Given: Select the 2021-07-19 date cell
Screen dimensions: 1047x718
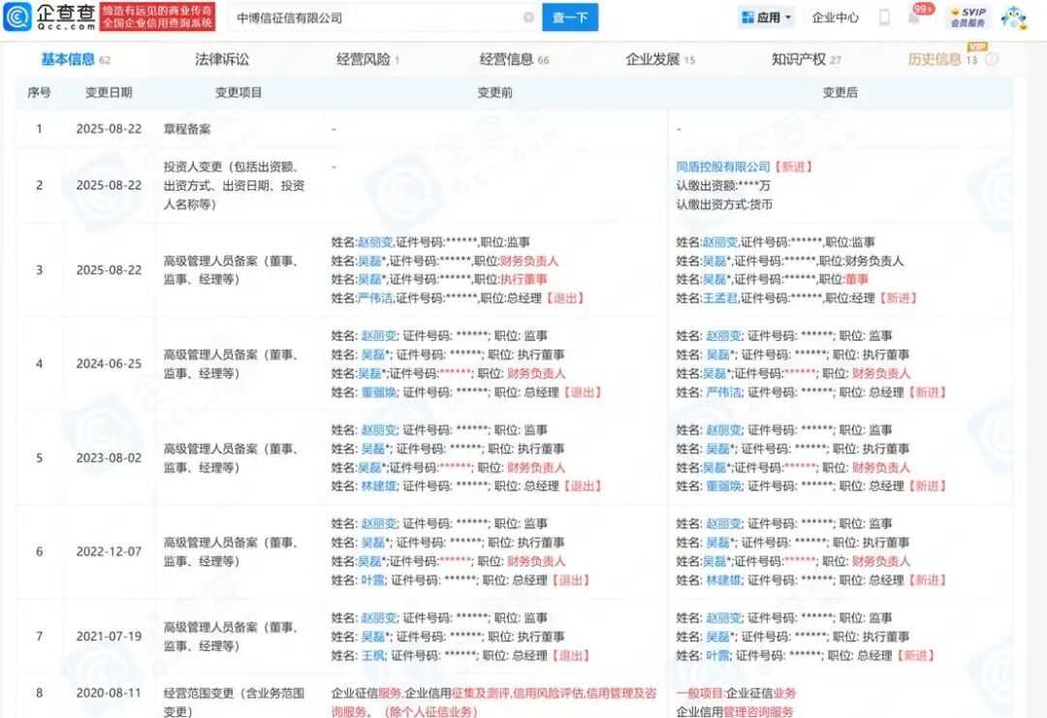Looking at the screenshot, I should (109, 637).
